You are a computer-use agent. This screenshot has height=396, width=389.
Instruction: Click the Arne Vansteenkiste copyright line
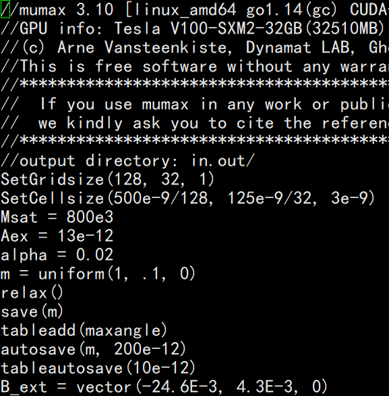click(x=194, y=47)
